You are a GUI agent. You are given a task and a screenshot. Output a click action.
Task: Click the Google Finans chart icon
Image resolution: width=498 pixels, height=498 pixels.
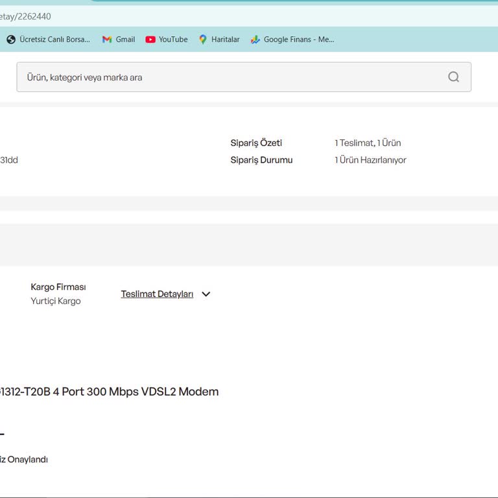click(255, 40)
